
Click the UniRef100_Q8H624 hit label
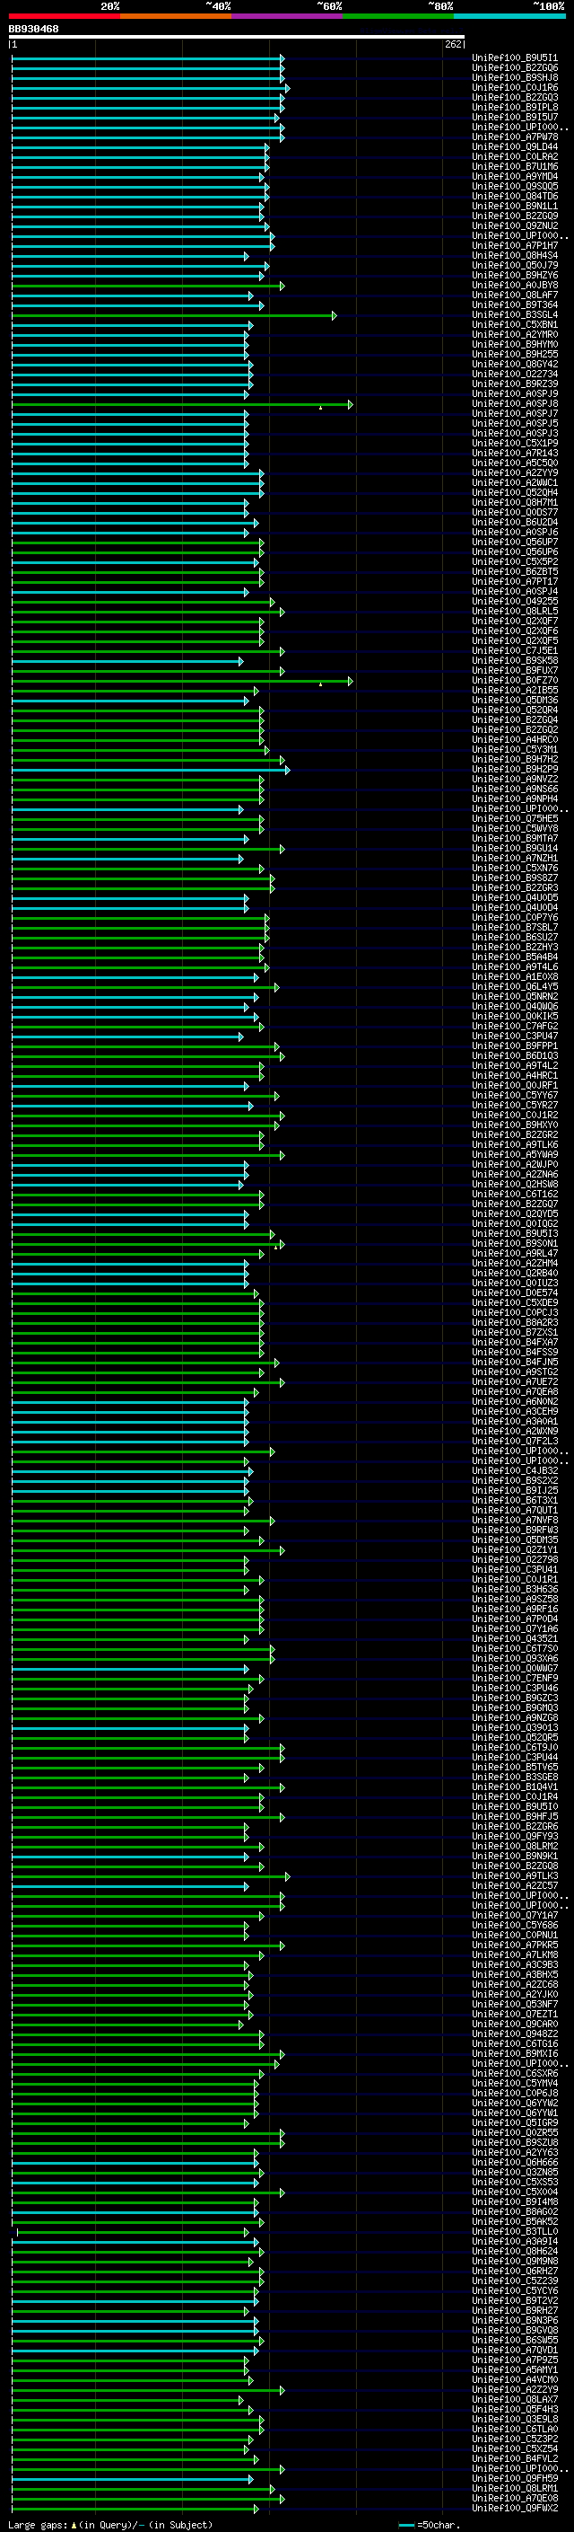point(514,2251)
